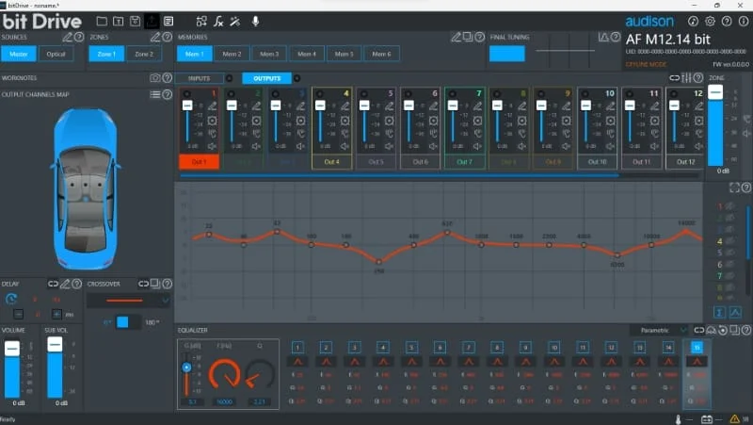Click the info icon at top right
This screenshot has height=425, width=753.
click(744, 21)
